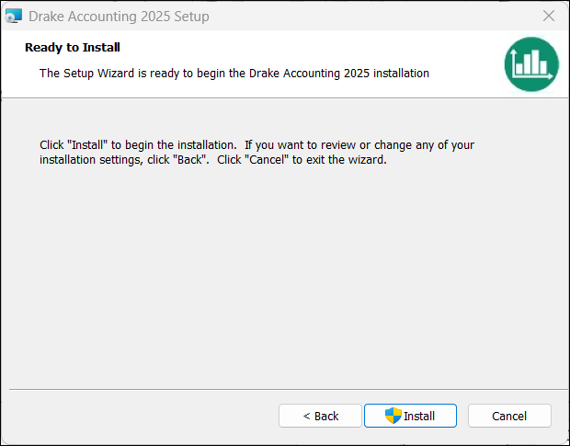
Task: Click the UAC shield icon on Install button
Action: click(393, 416)
